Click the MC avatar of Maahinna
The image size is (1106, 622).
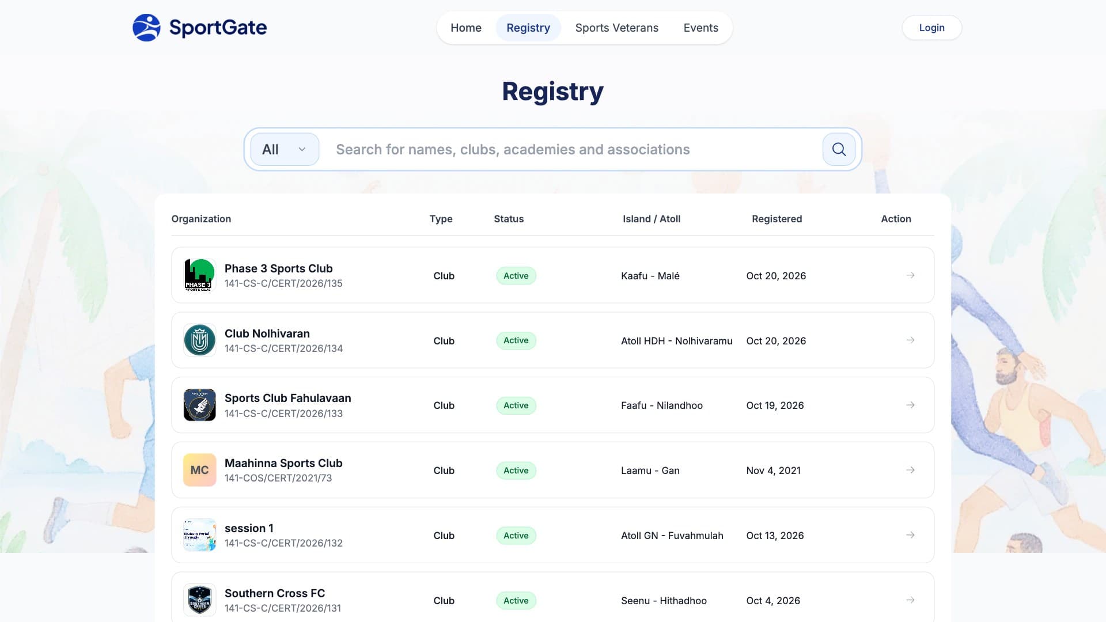click(x=199, y=471)
